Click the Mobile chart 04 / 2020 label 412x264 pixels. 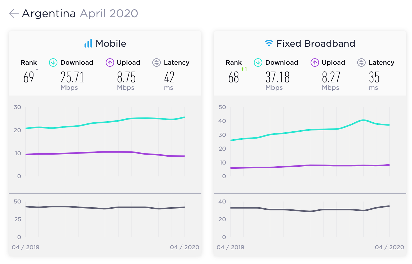(x=184, y=247)
